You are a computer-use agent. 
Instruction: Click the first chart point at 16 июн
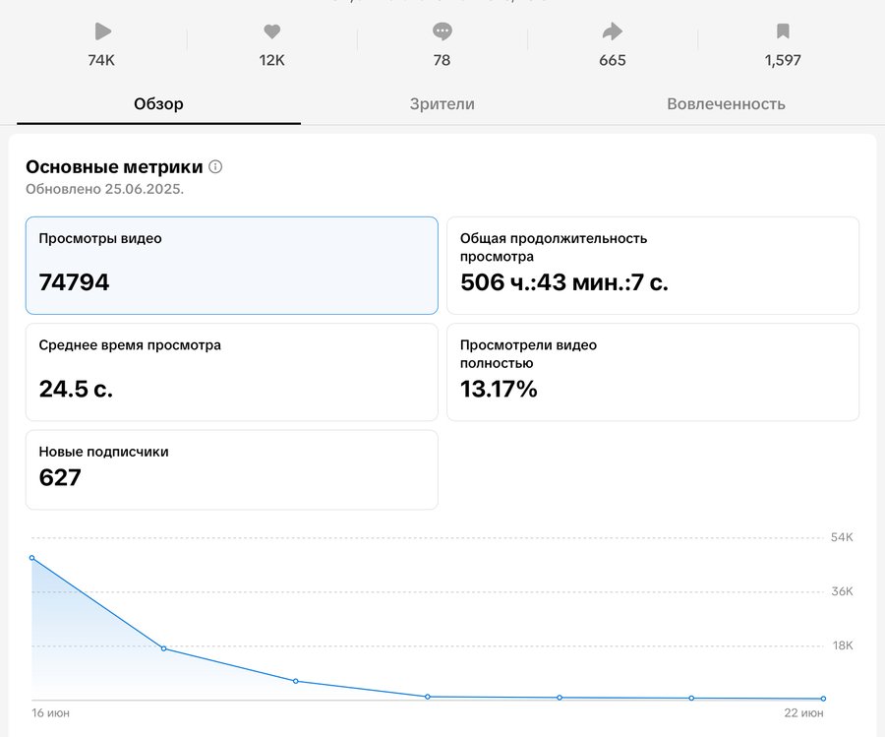point(32,558)
